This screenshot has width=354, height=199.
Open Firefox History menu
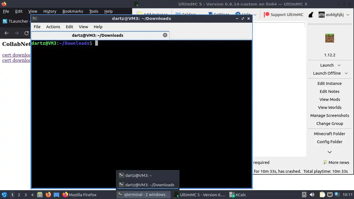point(50,11)
